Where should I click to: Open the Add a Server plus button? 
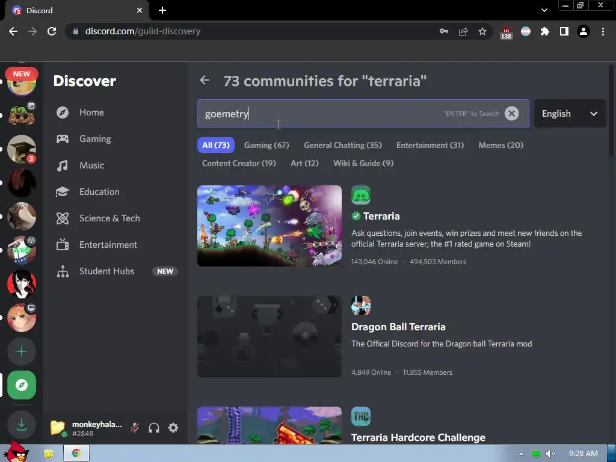click(22, 351)
